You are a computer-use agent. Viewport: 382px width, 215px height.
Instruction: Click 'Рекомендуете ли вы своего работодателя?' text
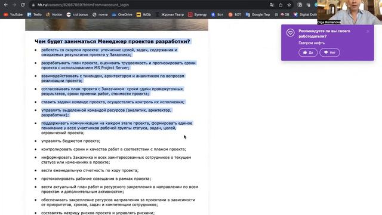pos(324,33)
